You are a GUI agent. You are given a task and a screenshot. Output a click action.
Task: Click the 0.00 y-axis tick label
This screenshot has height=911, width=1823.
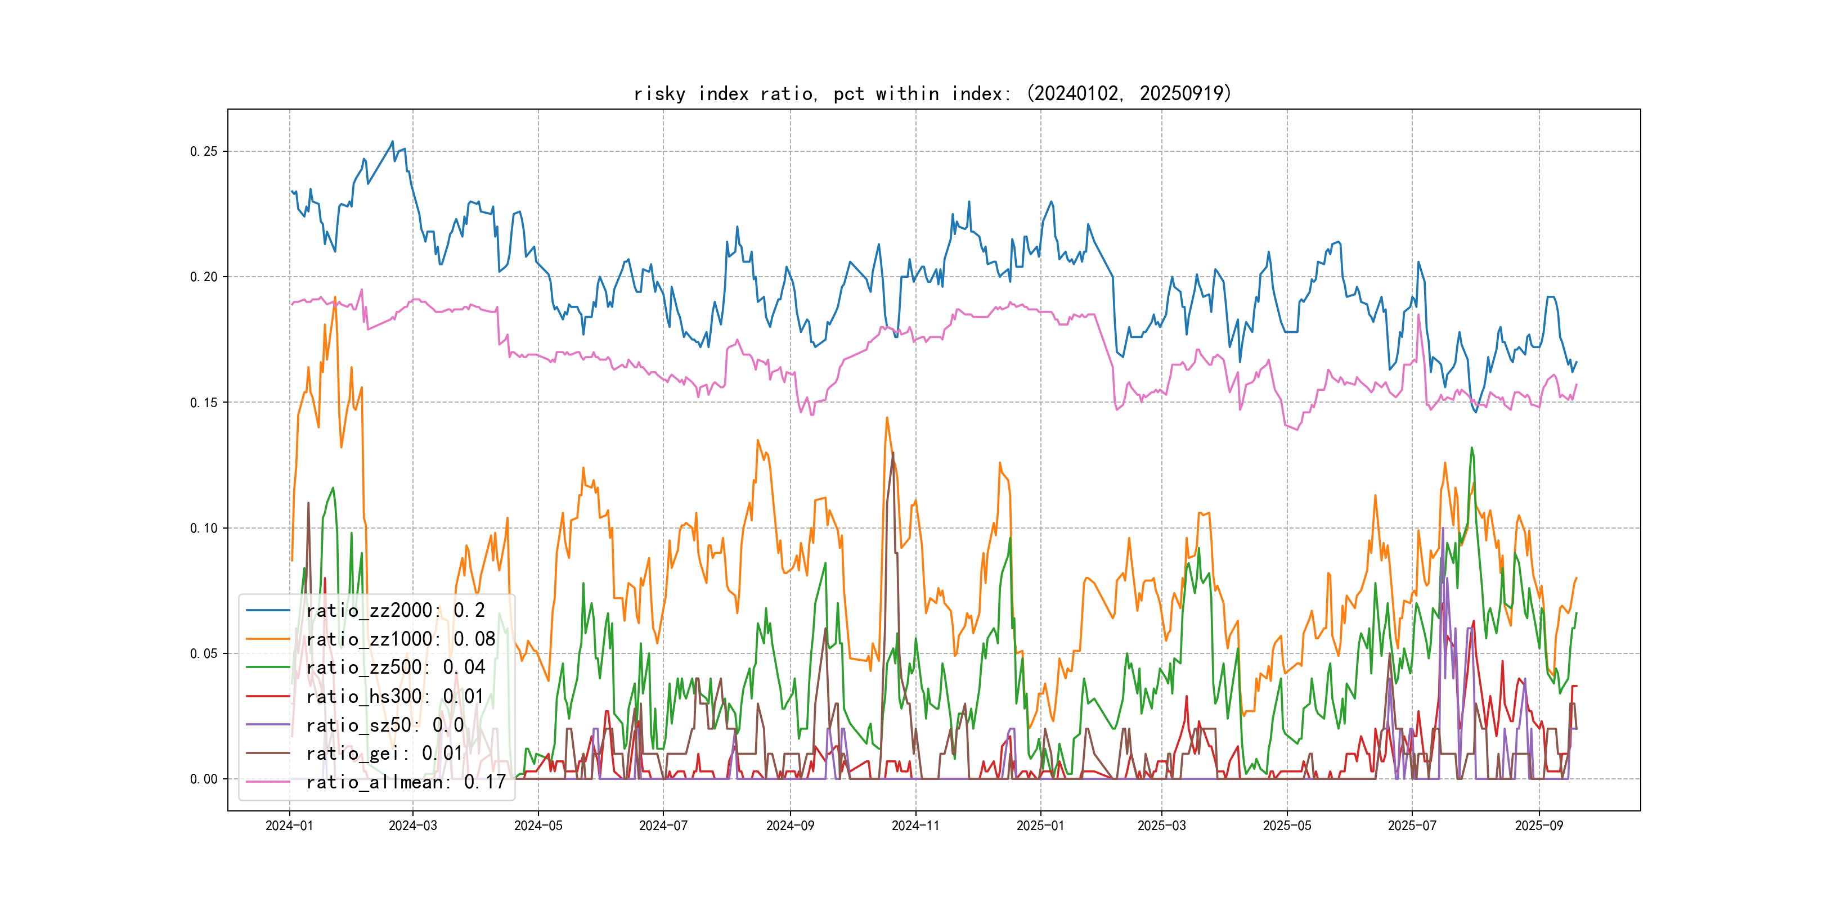[204, 779]
